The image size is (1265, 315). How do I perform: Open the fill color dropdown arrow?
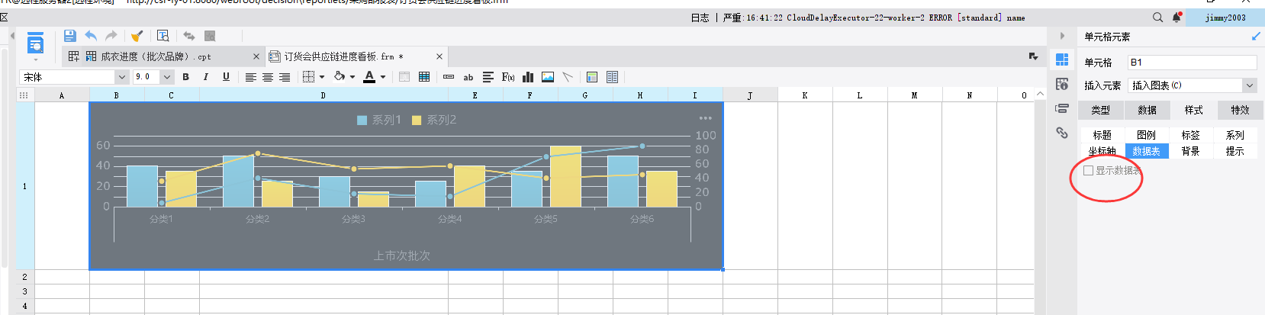pyautogui.click(x=352, y=77)
